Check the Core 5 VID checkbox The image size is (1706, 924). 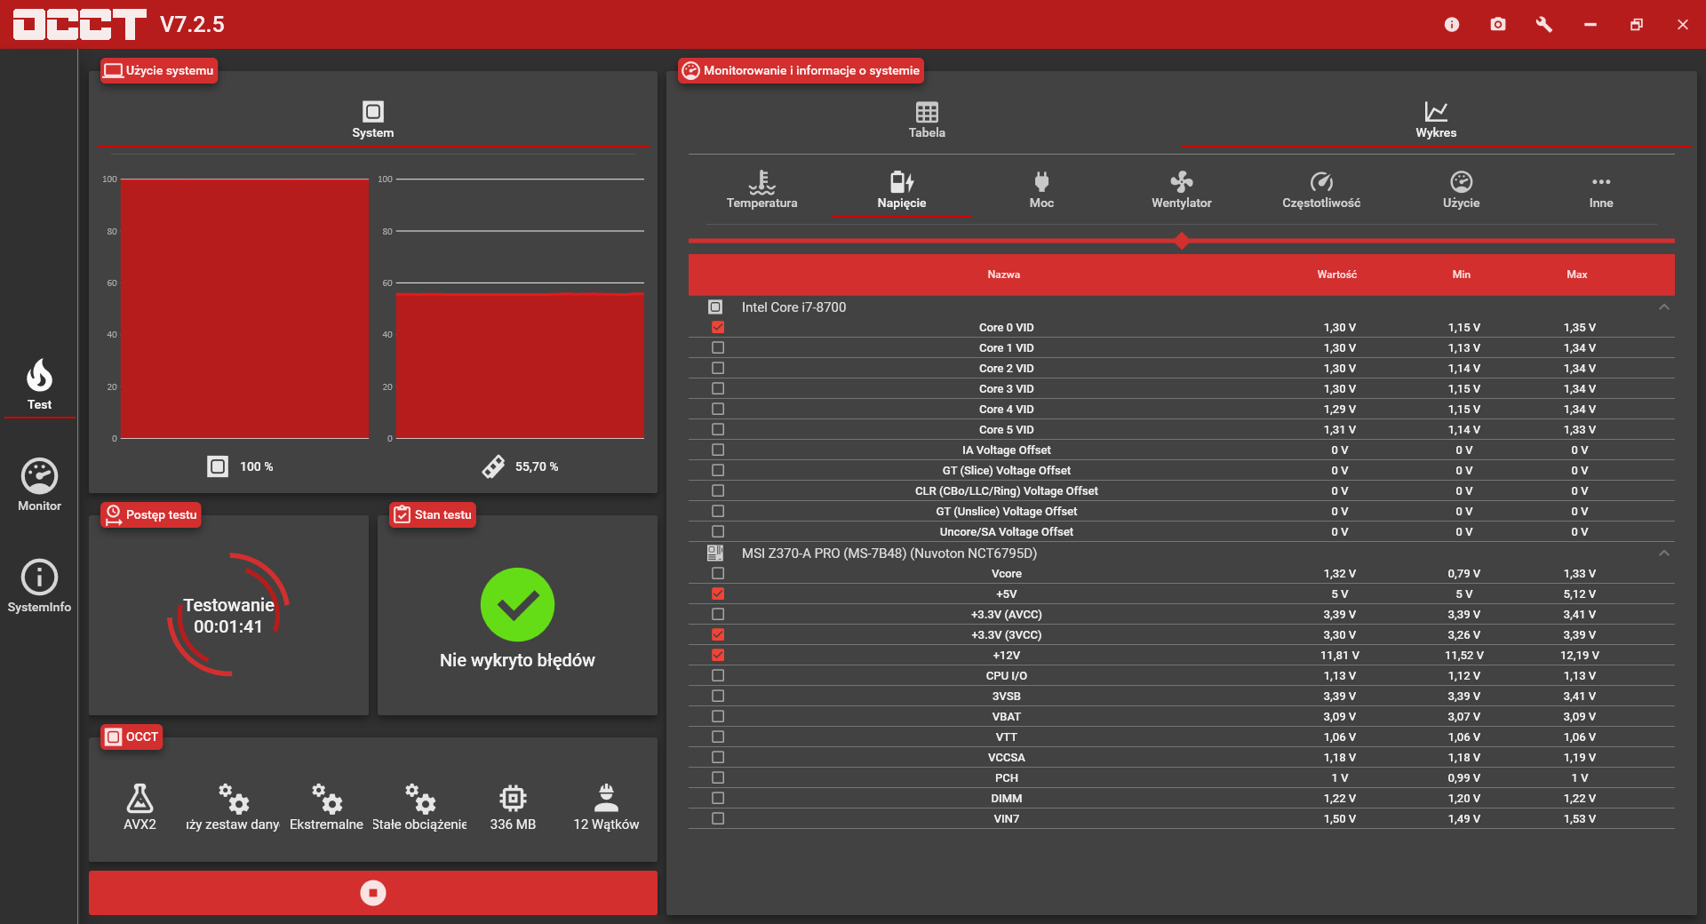pos(718,429)
